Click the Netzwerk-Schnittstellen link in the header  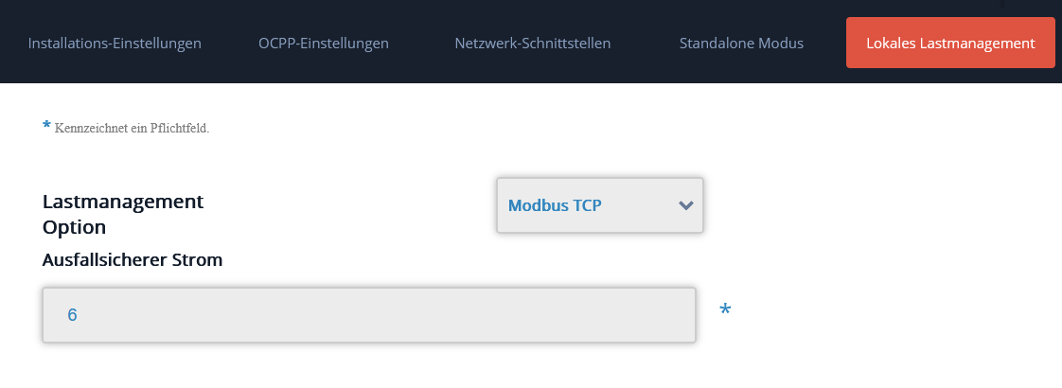click(x=533, y=44)
